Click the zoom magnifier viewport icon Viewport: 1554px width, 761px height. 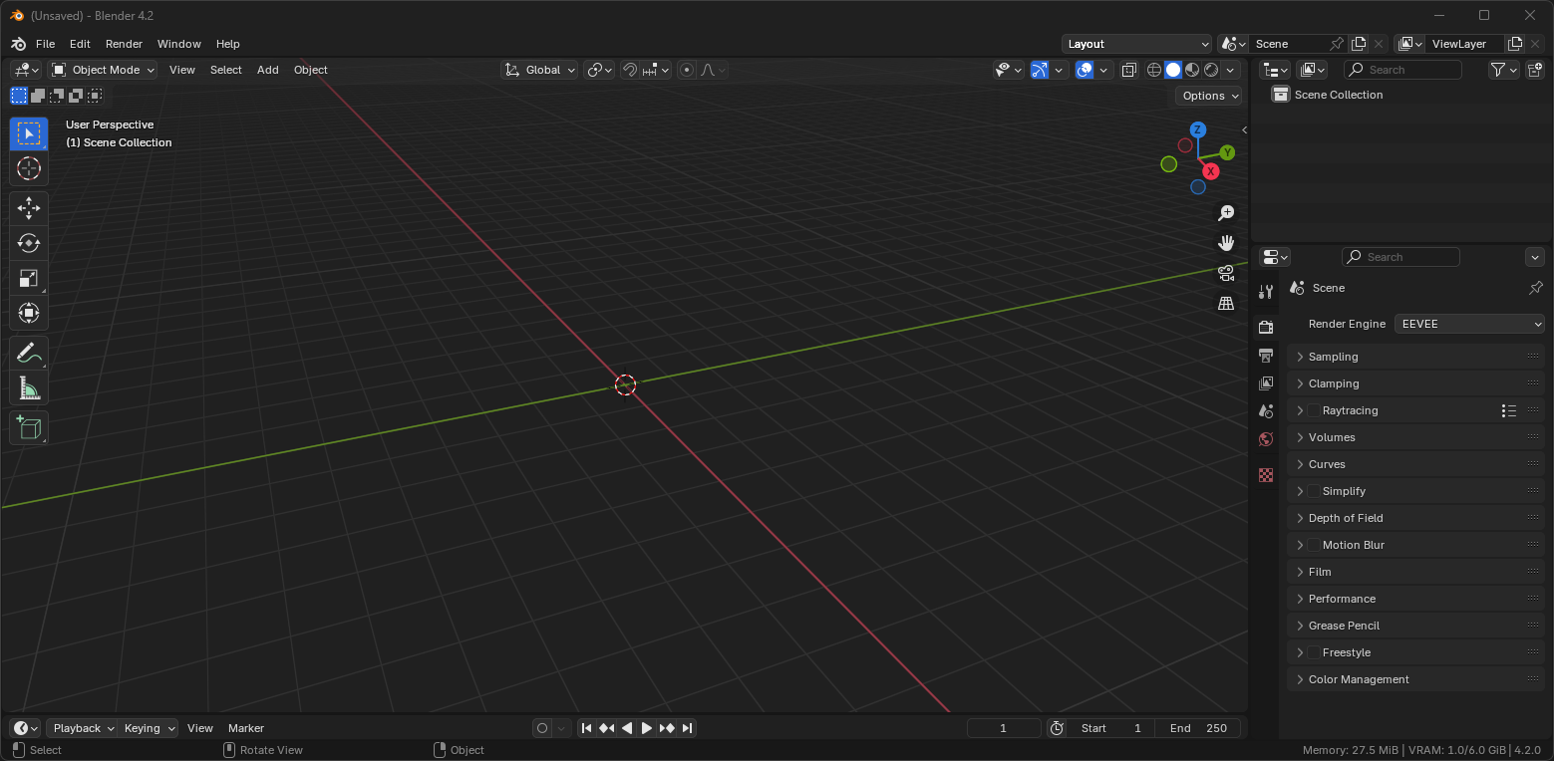[1226, 213]
